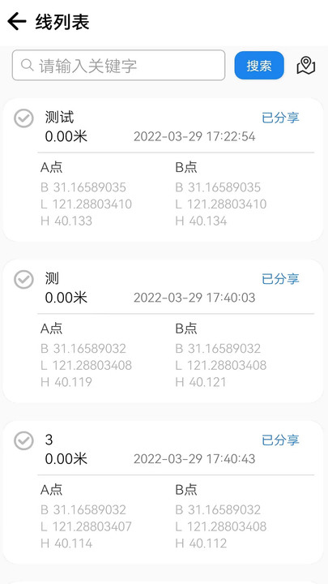Open the map location view icon
This screenshot has width=328, height=584.
click(305, 66)
